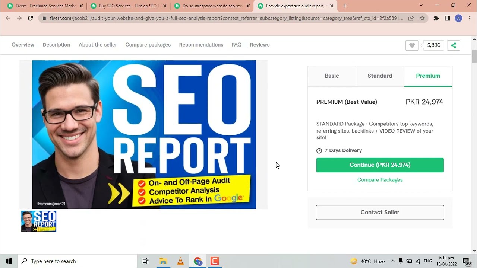Click the Contact Seller button
The height and width of the screenshot is (268, 477).
(380, 212)
